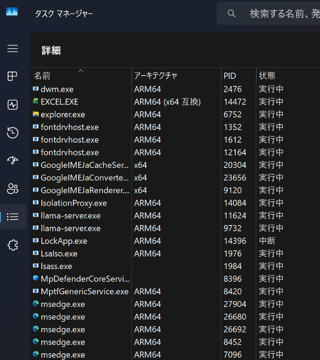320x360 pixels.
Task: Select llama-server.exe with PID 9732
Action: 71,228
